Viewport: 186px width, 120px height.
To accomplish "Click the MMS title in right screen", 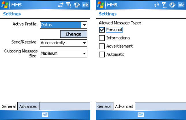I will [112, 5].
